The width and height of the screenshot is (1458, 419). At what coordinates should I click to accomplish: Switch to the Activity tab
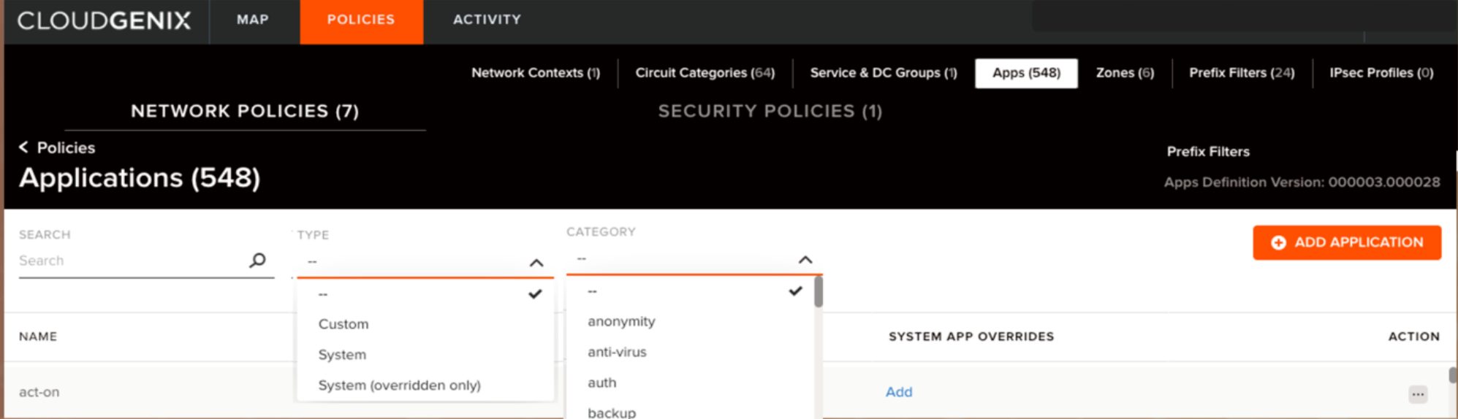point(487,20)
